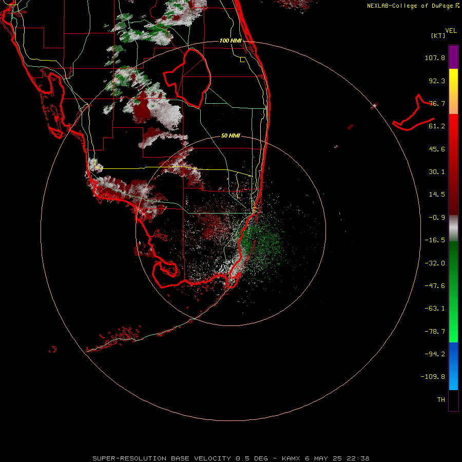Click the 76.7 scale value

pyautogui.click(x=437, y=103)
